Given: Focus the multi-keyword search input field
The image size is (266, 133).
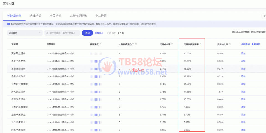Looking at the screenshot, I should 64,33.
